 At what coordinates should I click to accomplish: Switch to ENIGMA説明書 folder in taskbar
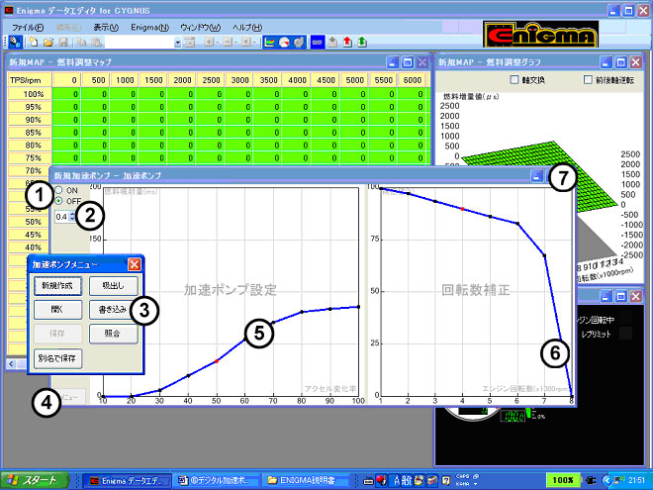(x=307, y=481)
